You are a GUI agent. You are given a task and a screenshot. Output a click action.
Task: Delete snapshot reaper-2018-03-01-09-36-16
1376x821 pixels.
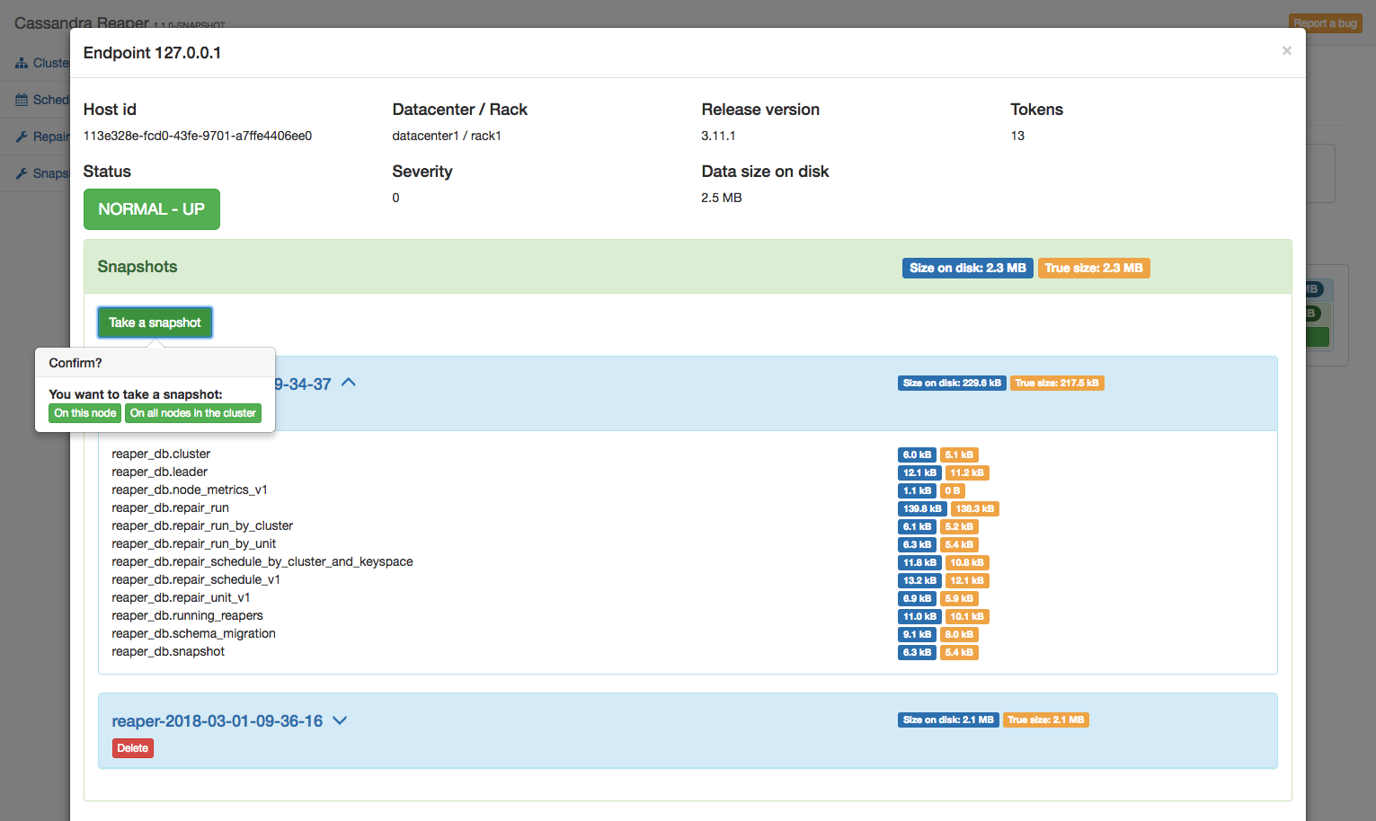(x=133, y=748)
